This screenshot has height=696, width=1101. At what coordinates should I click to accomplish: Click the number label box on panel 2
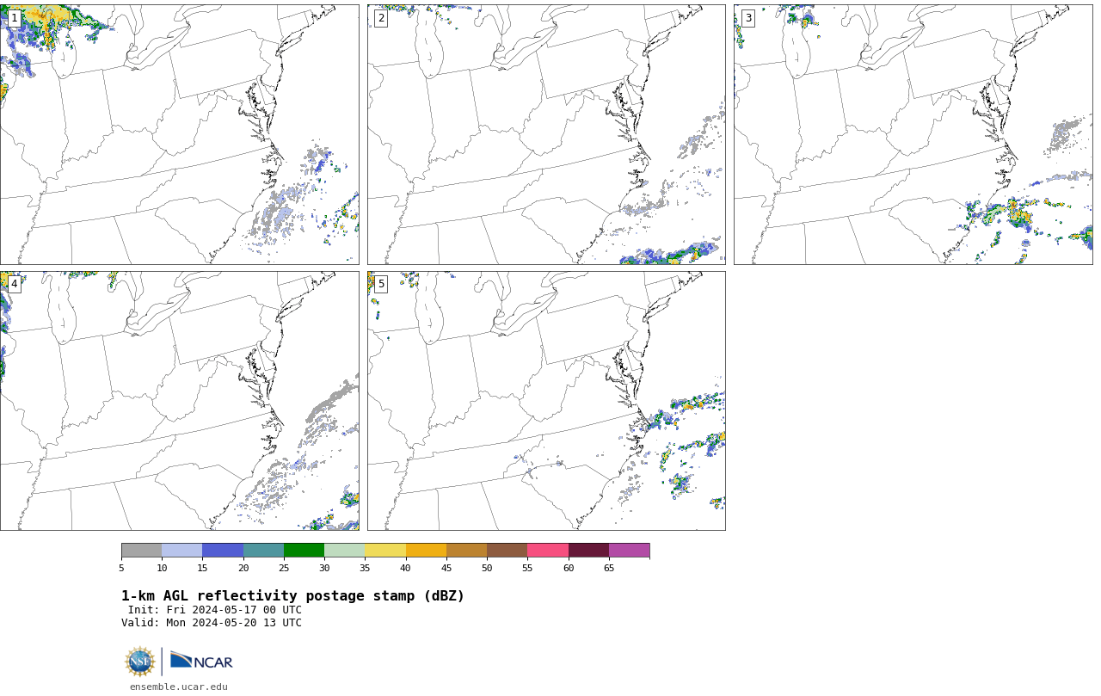click(381, 18)
